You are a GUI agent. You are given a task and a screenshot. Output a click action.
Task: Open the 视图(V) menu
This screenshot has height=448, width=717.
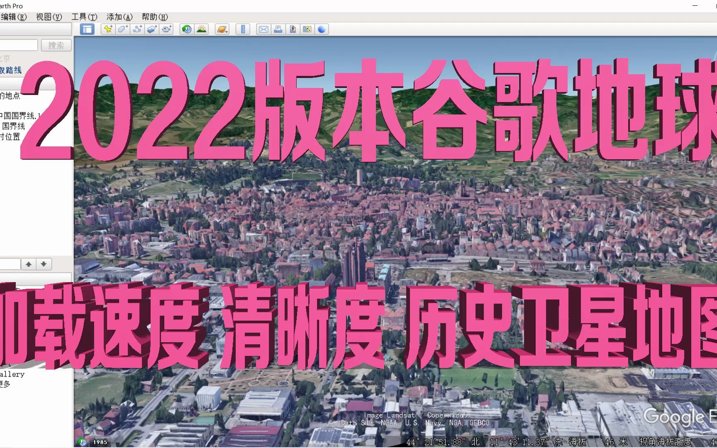[x=49, y=17]
